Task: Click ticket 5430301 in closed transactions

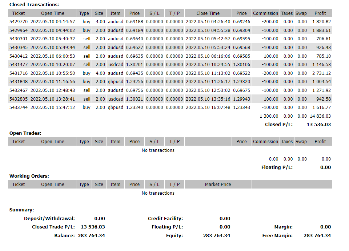Action: (19, 39)
